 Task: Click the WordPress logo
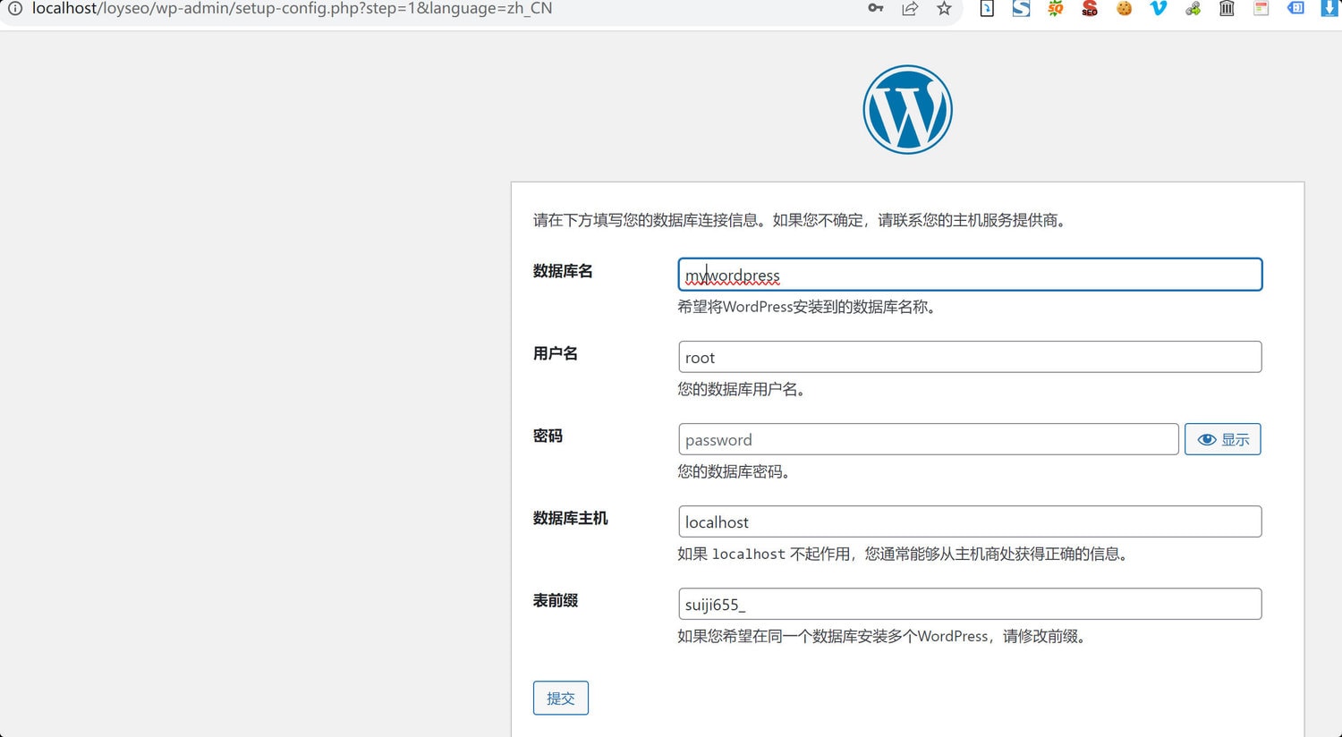point(907,109)
